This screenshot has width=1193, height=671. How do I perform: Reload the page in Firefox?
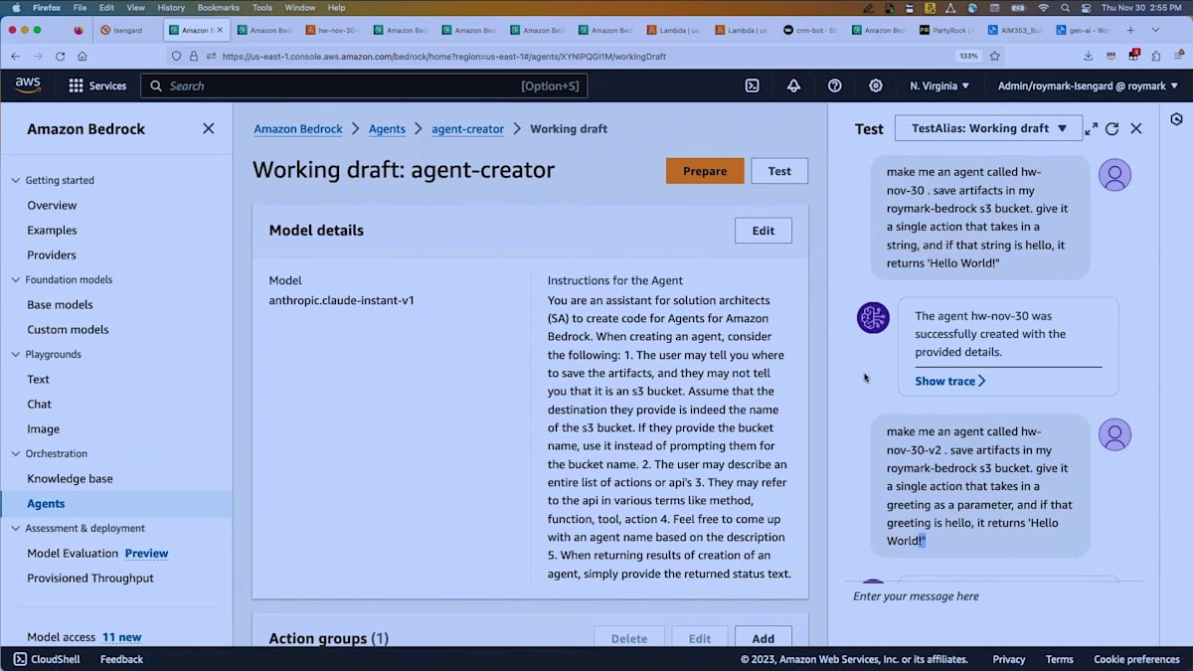click(60, 57)
